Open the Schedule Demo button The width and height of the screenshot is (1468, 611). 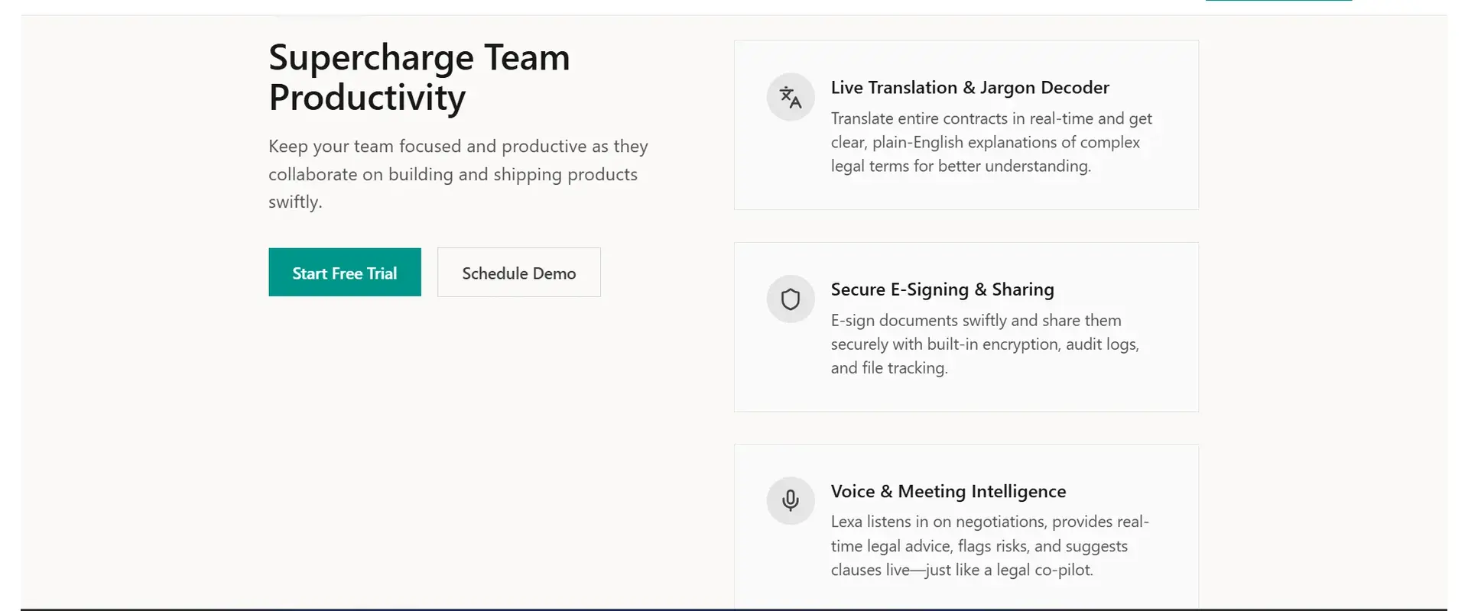point(518,273)
